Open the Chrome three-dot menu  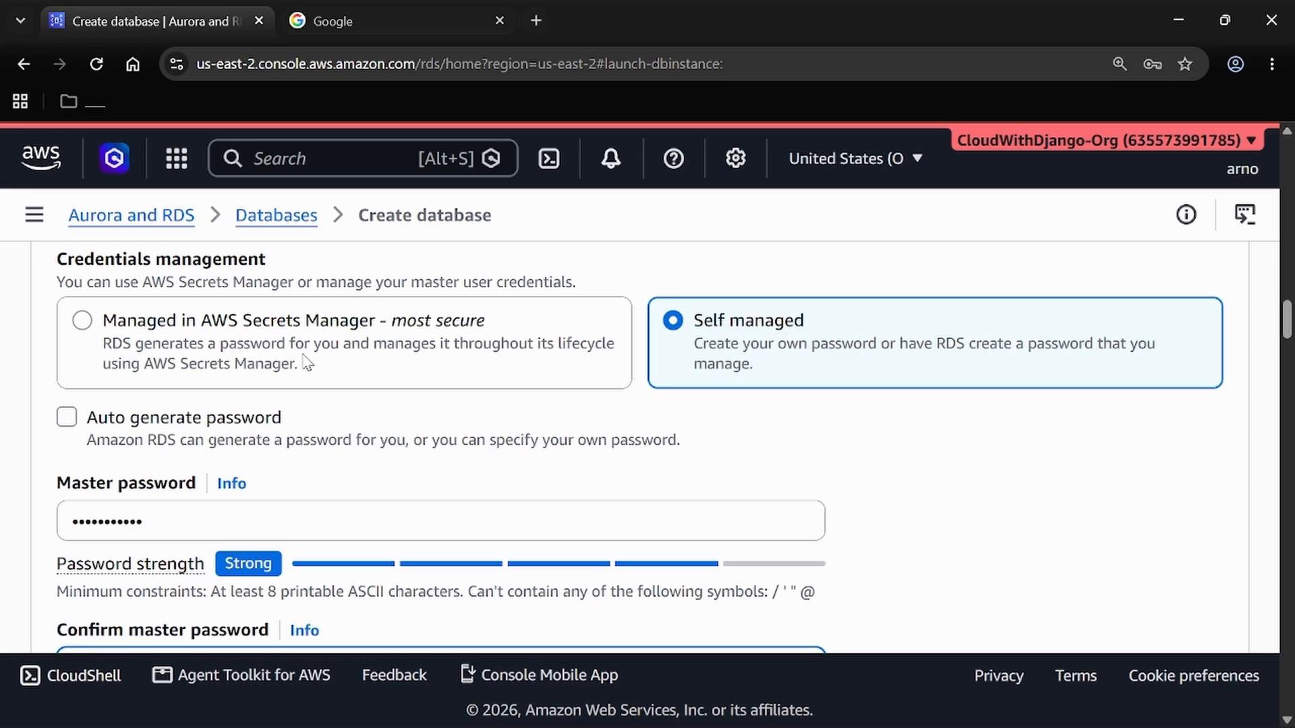(1272, 64)
